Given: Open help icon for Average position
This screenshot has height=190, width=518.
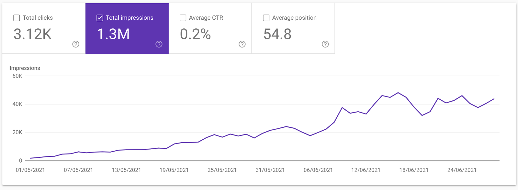Looking at the screenshot, I should pos(325,44).
